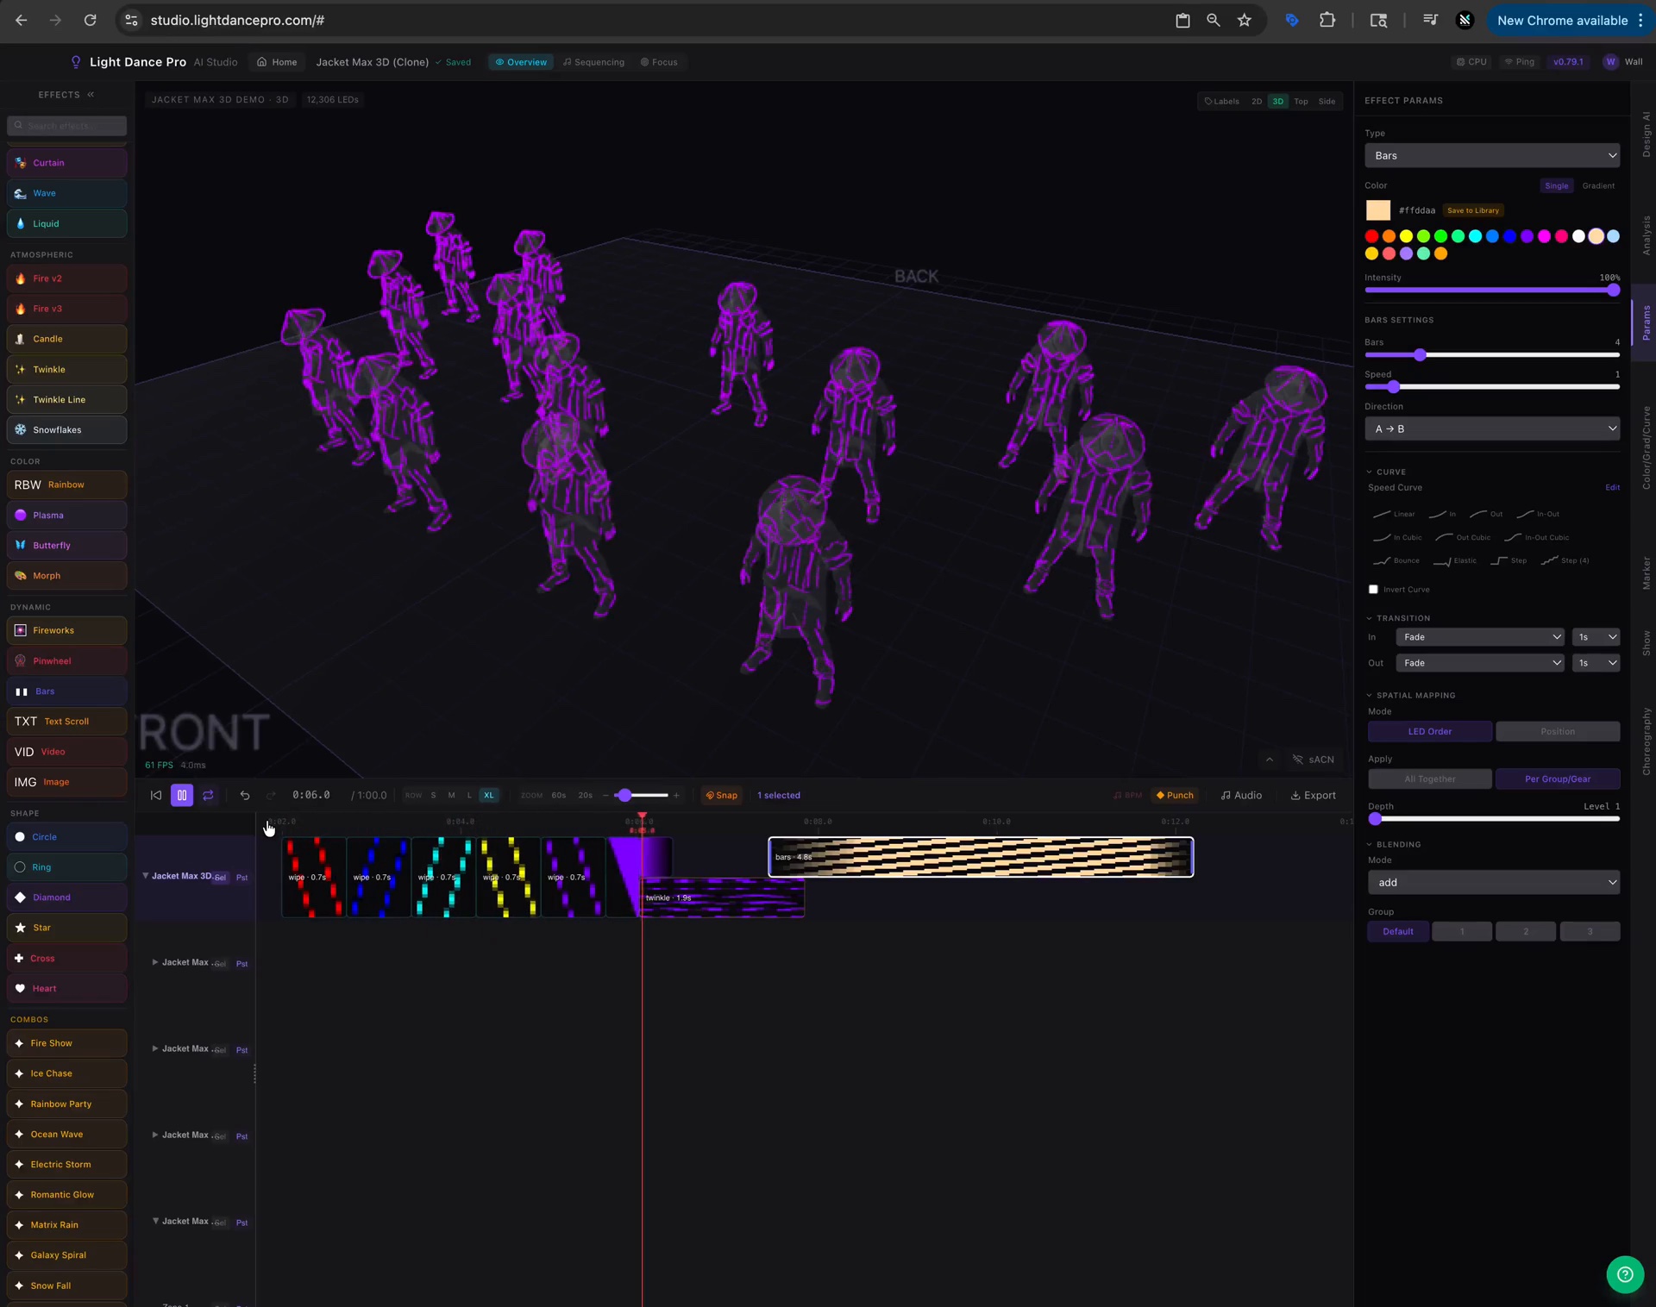Toggle the sACN output
Image resolution: width=1656 pixels, height=1307 pixels.
tap(1314, 760)
